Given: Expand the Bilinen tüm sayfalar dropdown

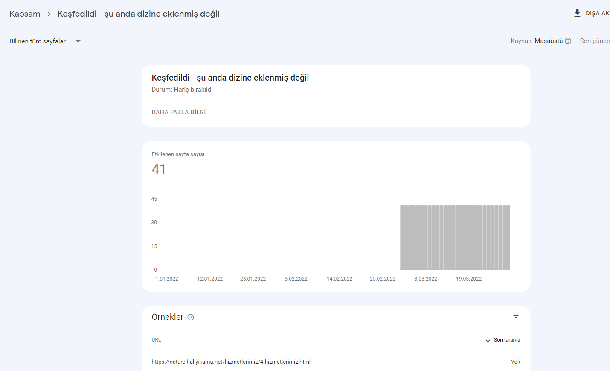Looking at the screenshot, I should (x=45, y=41).
